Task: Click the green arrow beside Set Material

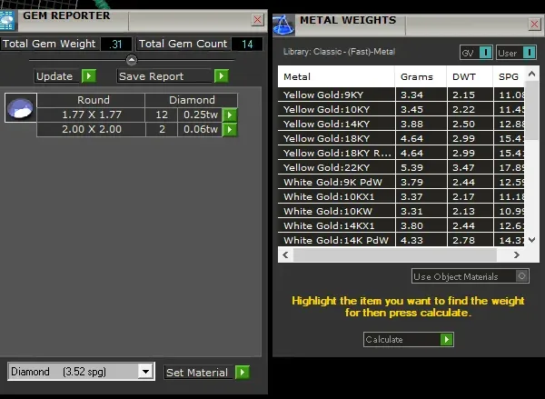Action: 243,373
